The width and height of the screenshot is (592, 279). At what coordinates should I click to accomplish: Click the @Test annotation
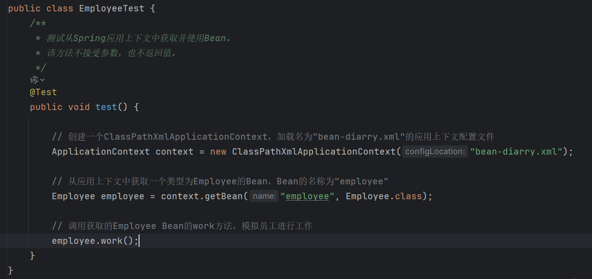click(x=43, y=92)
